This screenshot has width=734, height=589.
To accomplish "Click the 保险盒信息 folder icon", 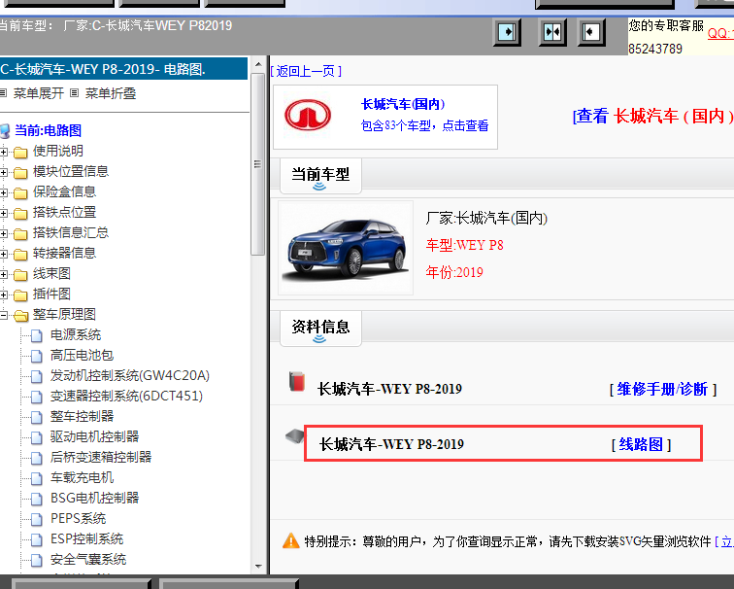I will (x=20, y=192).
